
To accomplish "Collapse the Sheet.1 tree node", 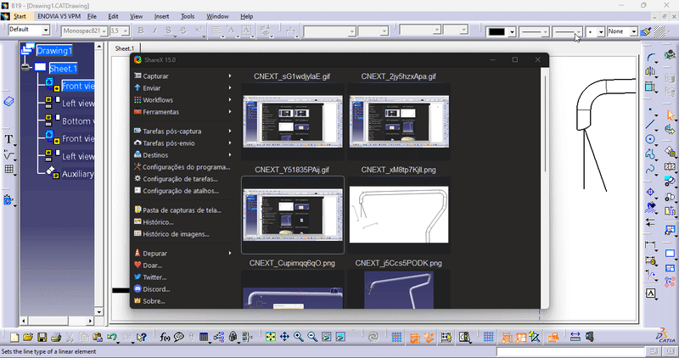I will (26, 68).
